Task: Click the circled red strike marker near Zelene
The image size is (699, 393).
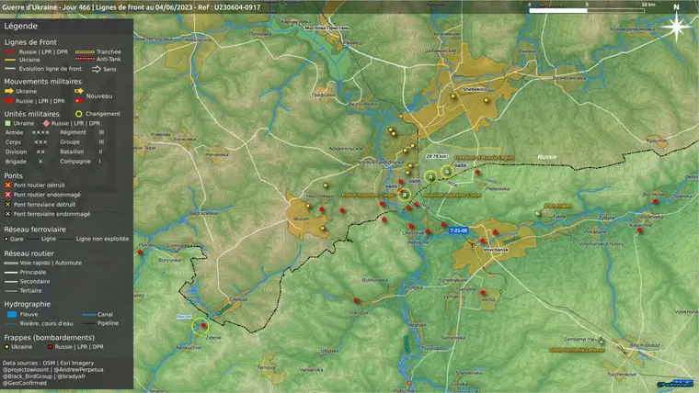Action: click(203, 326)
